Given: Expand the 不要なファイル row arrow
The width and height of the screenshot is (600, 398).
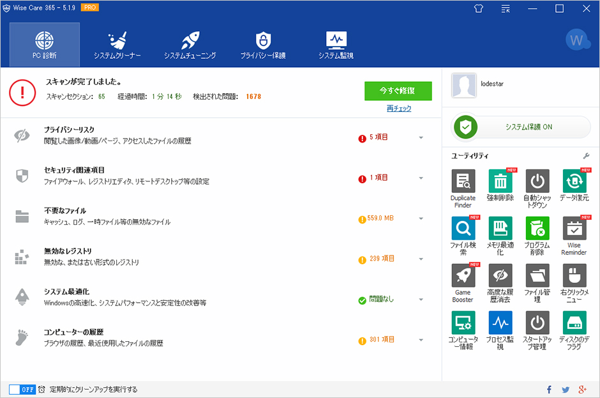Looking at the screenshot, I should pos(421,218).
